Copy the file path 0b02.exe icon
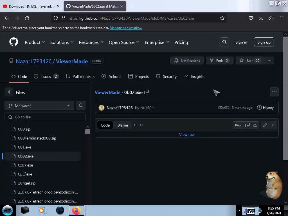The height and width of the screenshot is (216, 288). point(147,92)
